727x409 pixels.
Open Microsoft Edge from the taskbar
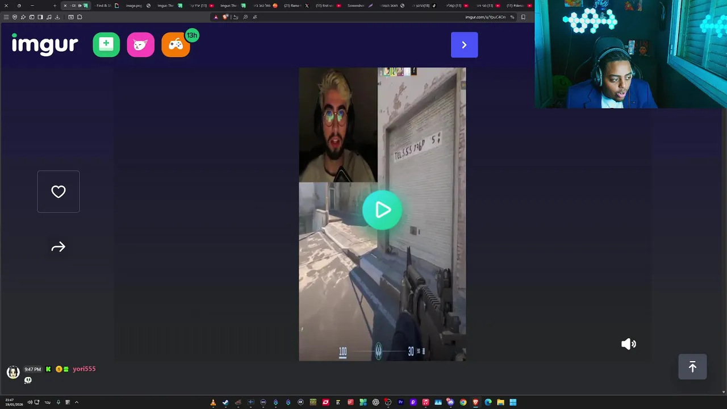[488, 402]
